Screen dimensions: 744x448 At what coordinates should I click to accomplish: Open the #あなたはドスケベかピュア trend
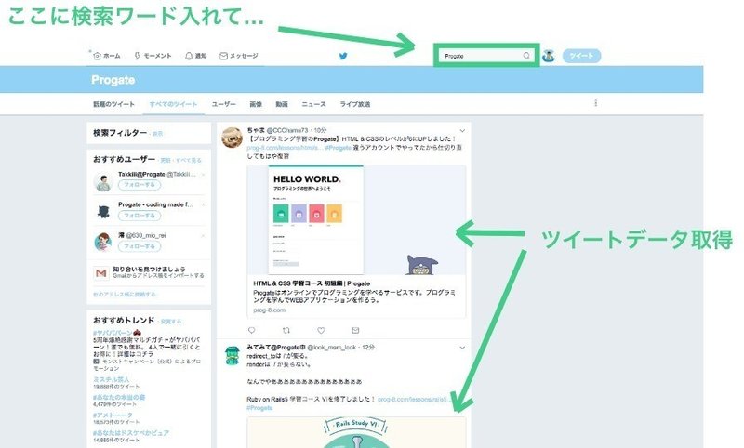coord(131,433)
